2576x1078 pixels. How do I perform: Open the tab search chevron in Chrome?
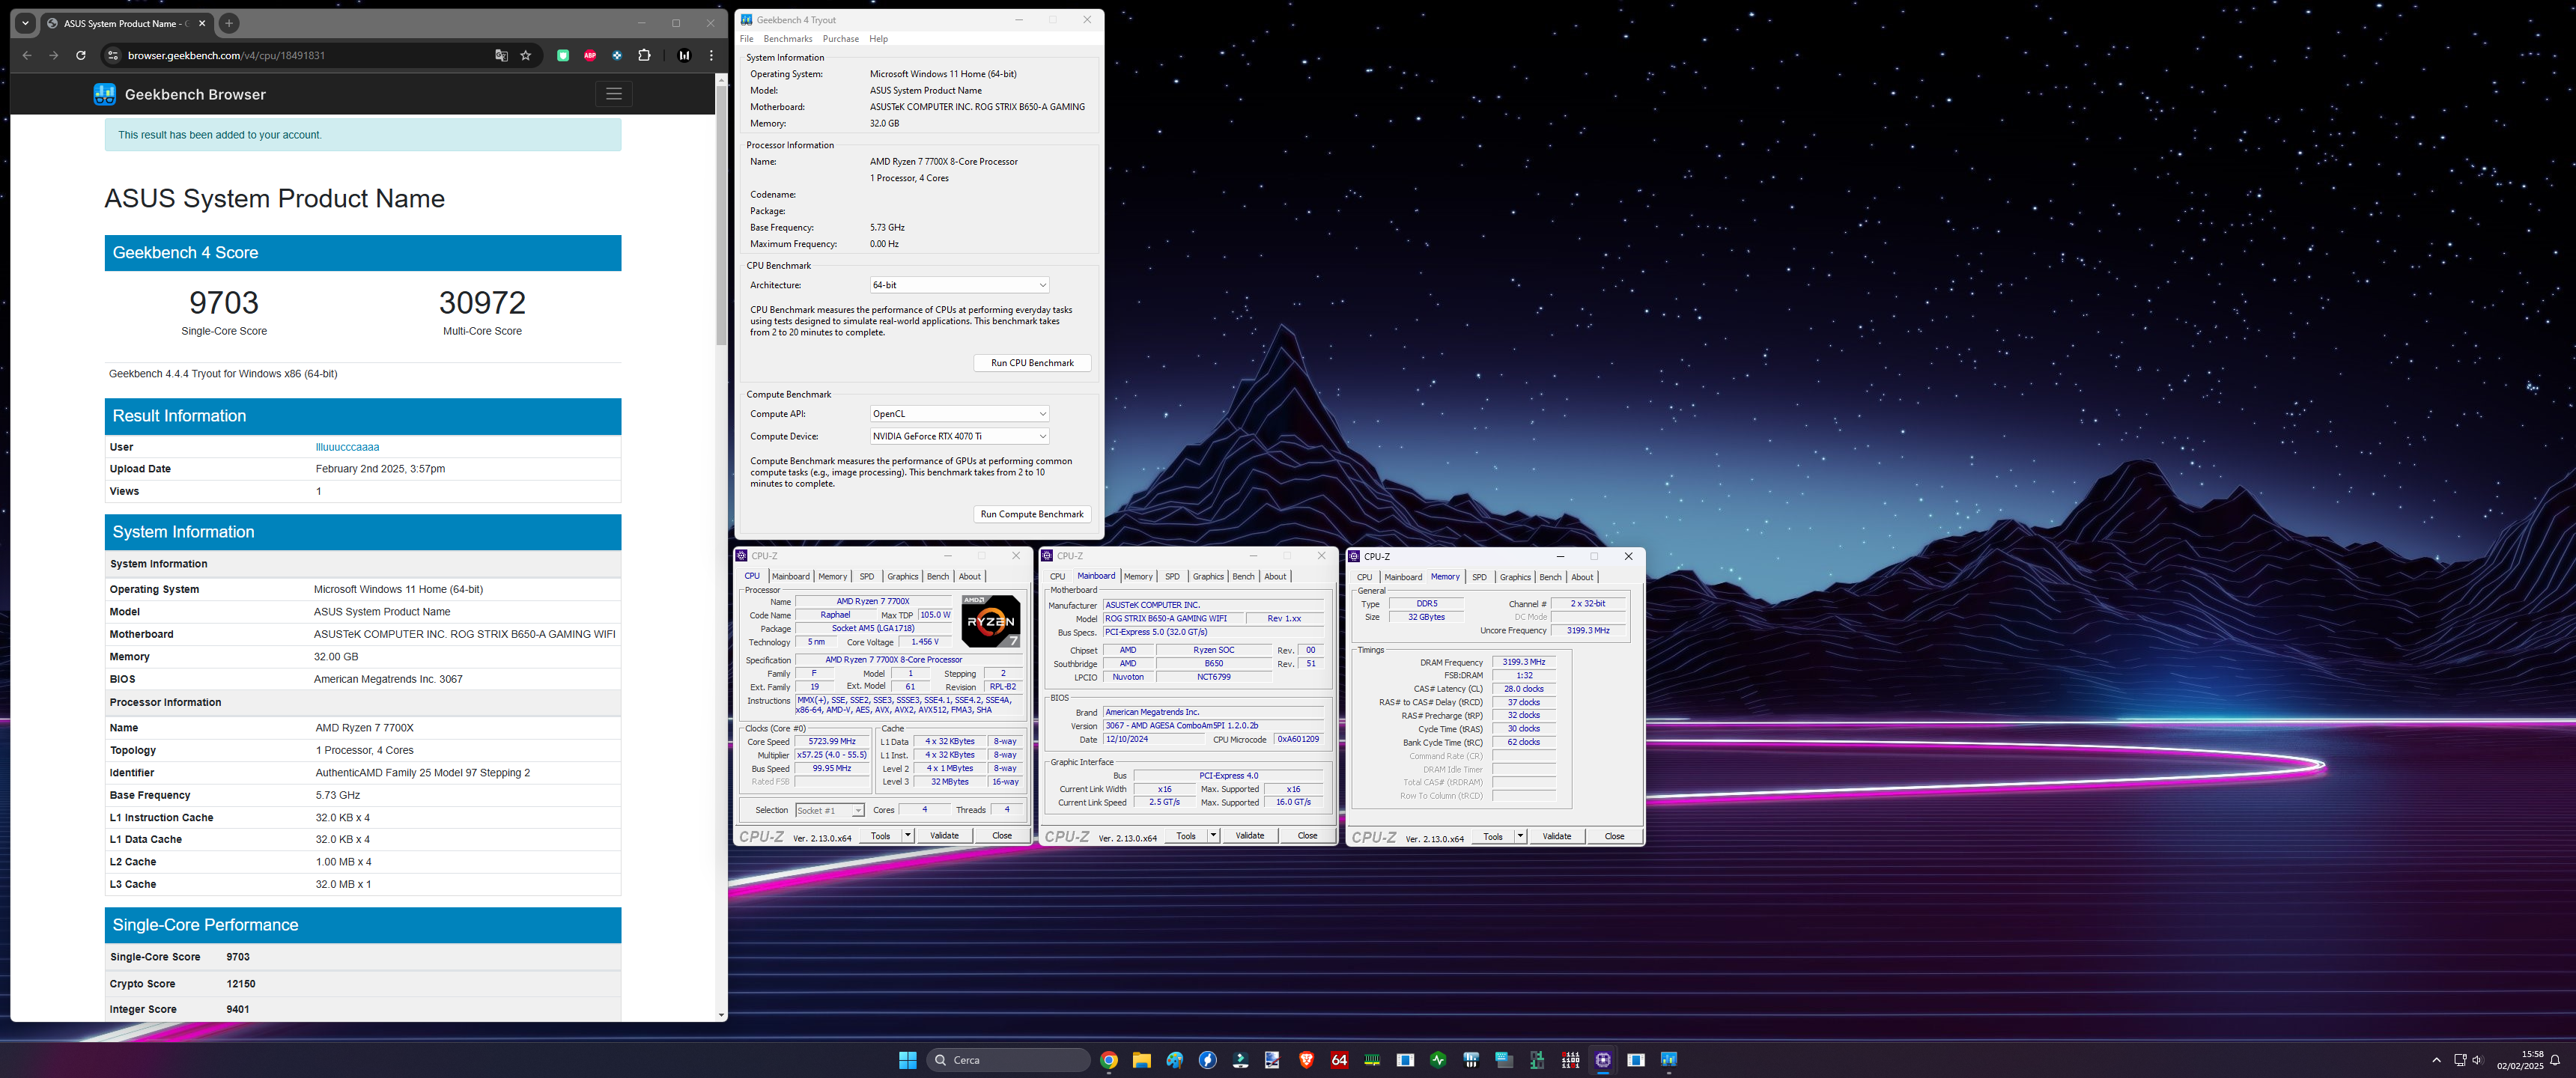click(25, 23)
